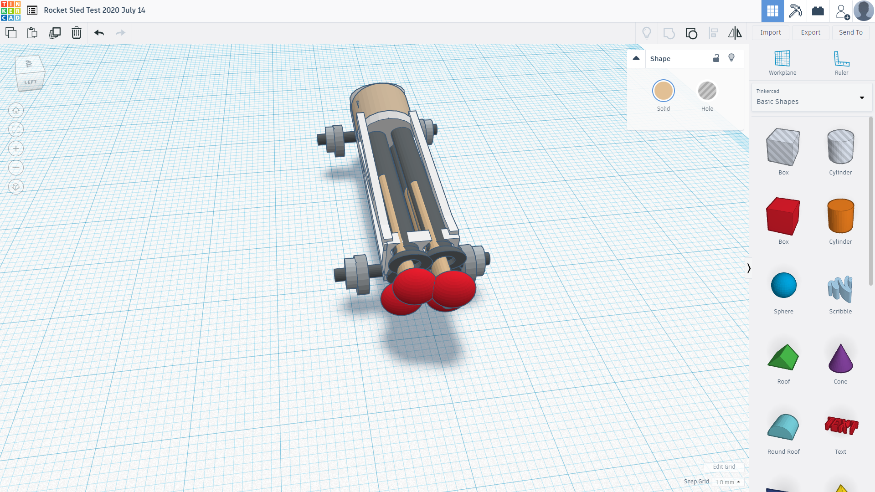Click the Ungroup shapes icon
The height and width of the screenshot is (492, 875).
(x=691, y=33)
